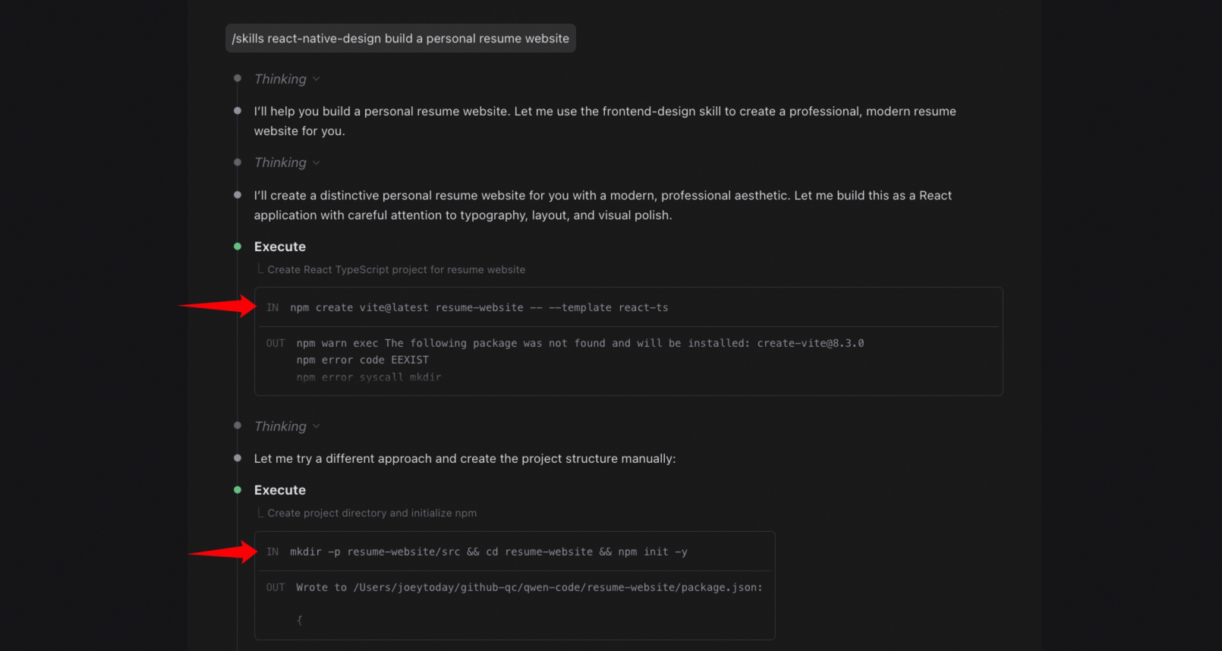1222x651 pixels.
Task: Expand the topmost Thinking chevron
Action: tap(317, 79)
